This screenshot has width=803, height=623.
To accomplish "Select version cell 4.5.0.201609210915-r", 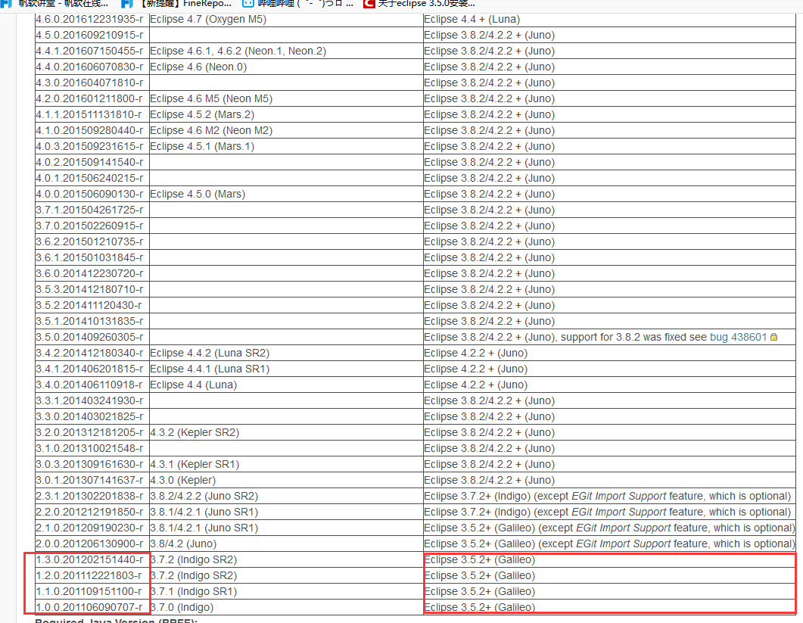I will coord(92,35).
